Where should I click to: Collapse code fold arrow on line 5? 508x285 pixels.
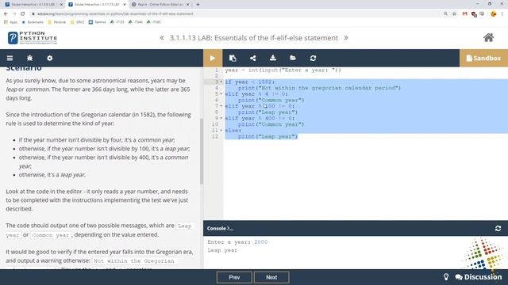[x=221, y=94]
